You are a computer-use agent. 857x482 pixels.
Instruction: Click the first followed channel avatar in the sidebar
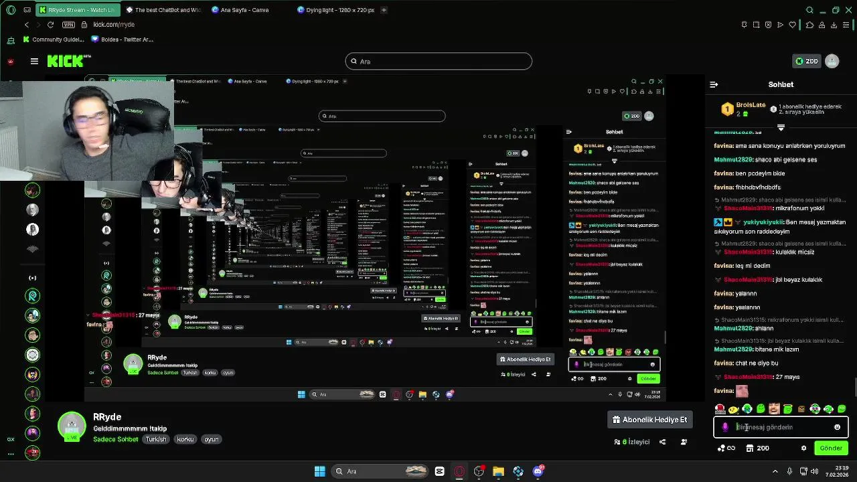(x=32, y=190)
